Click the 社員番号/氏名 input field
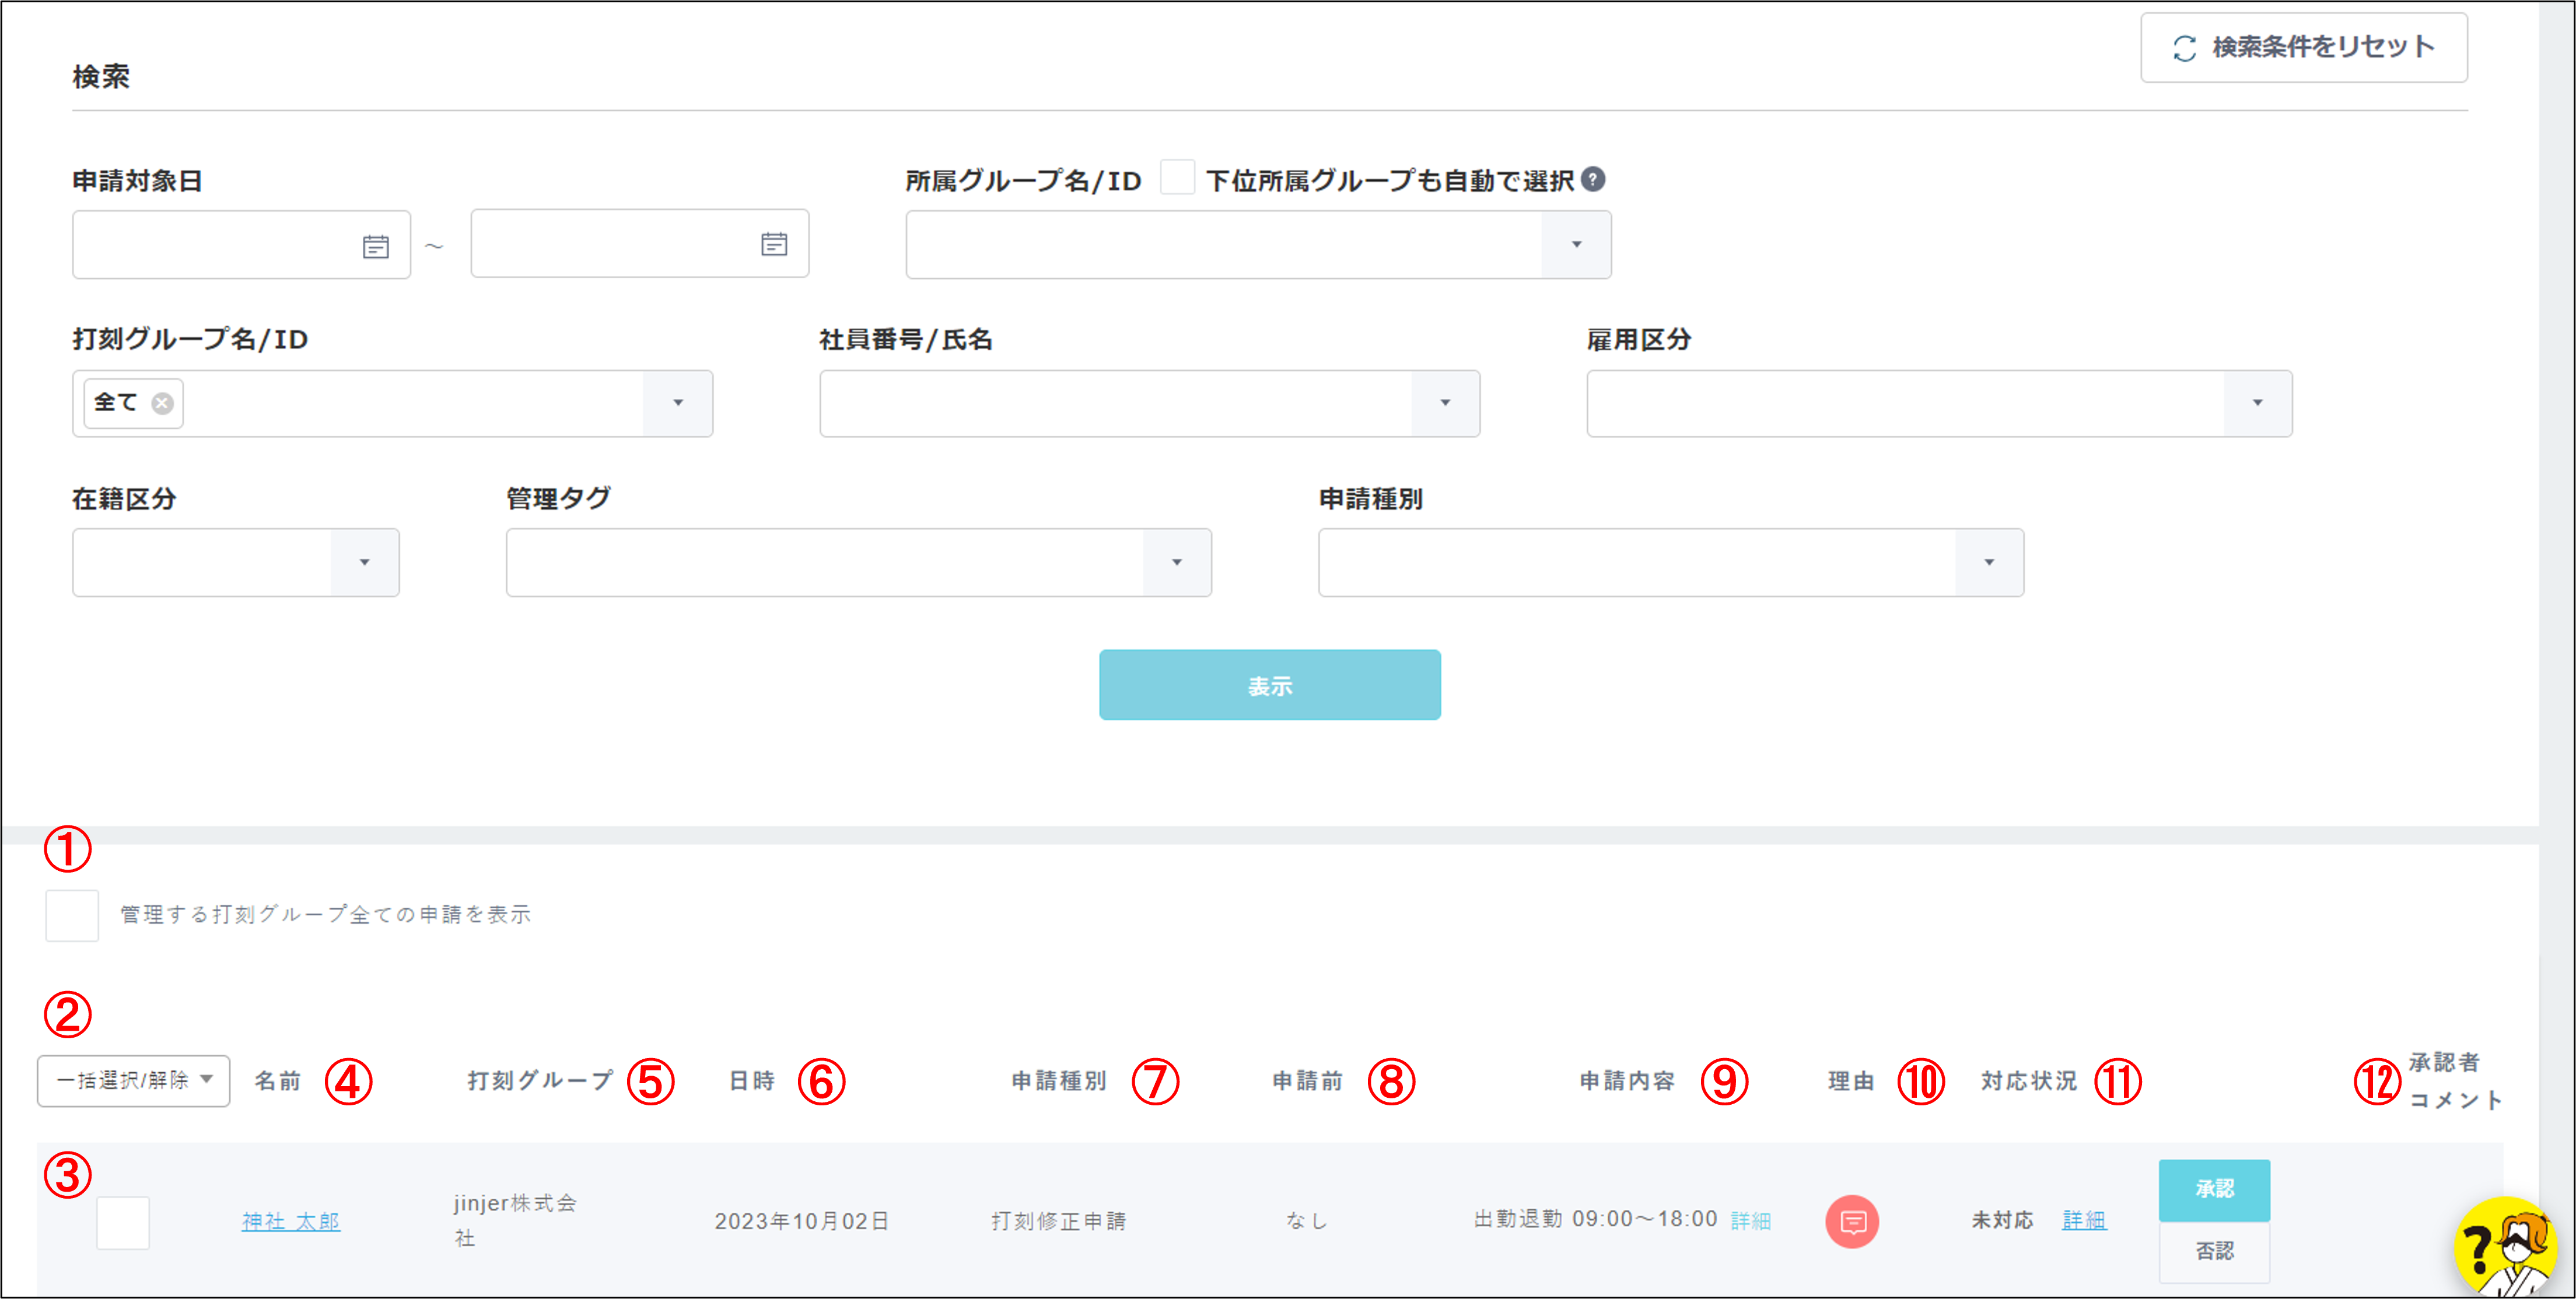This screenshot has width=2576, height=1299. click(1115, 403)
